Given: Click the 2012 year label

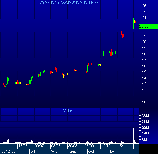Looking at the screenshot, I should coord(6,151).
